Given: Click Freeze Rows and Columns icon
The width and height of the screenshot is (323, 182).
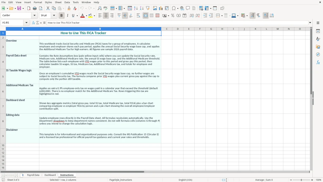Looking at the screenshot, I should (206, 8).
